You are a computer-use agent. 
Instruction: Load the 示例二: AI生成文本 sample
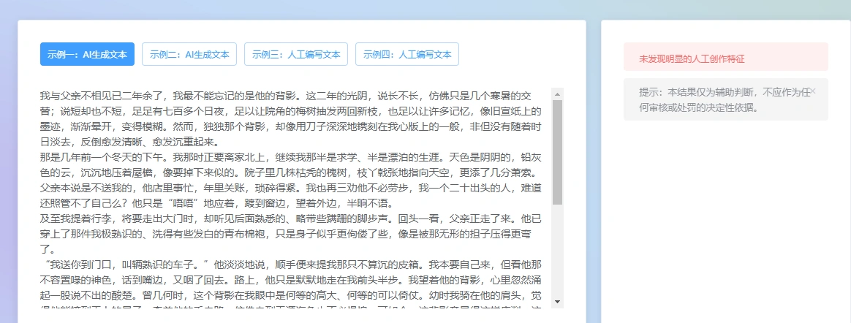tap(189, 54)
